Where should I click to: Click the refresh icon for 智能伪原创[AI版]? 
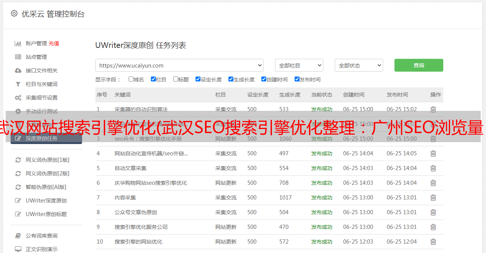[x=18, y=187]
